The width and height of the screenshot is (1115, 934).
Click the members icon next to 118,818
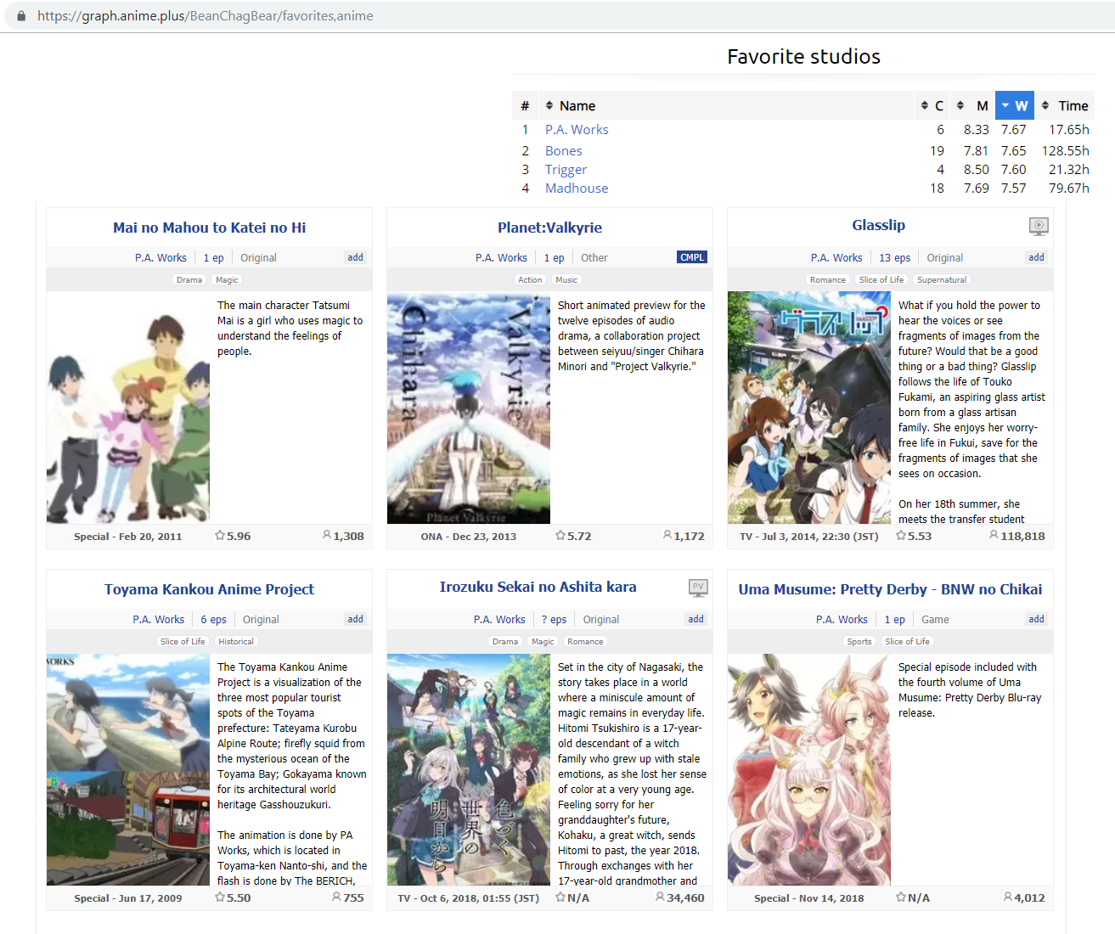tap(994, 535)
